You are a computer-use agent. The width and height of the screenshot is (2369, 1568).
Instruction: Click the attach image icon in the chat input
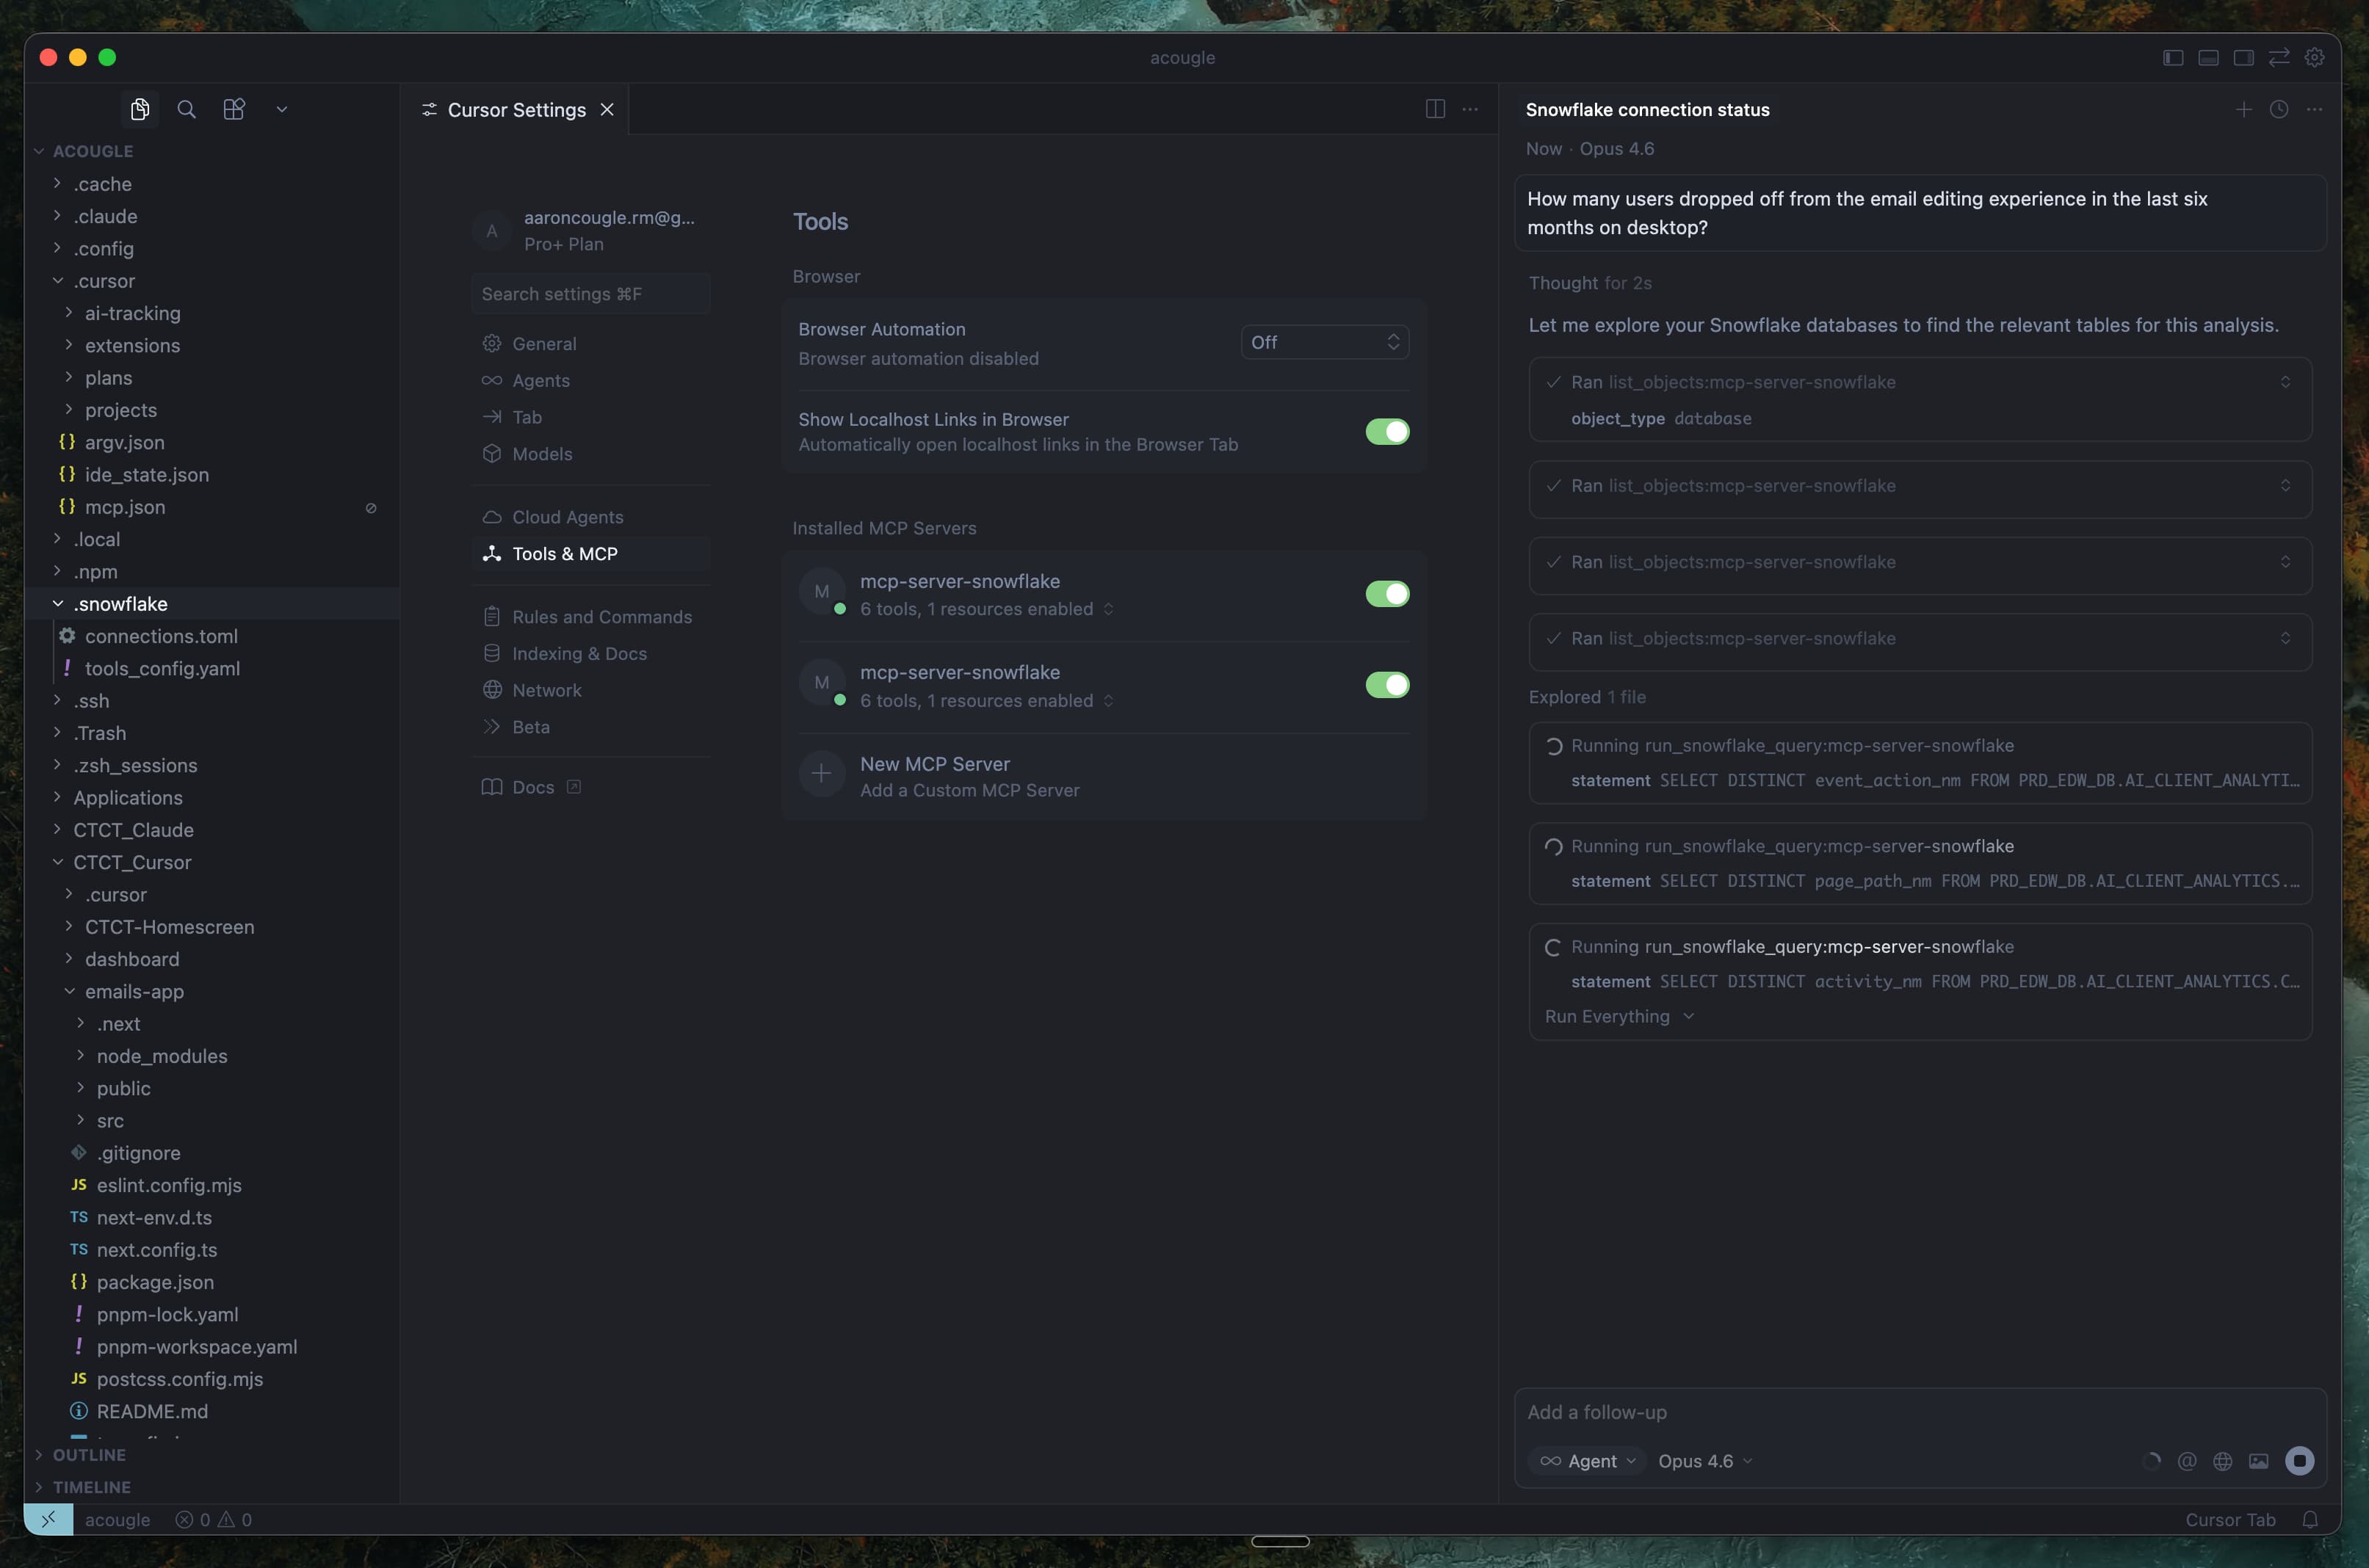[2258, 1461]
